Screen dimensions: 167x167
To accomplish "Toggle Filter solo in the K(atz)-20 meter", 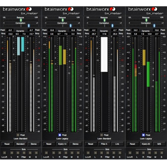I will pyautogui.click(x=149, y=153).
